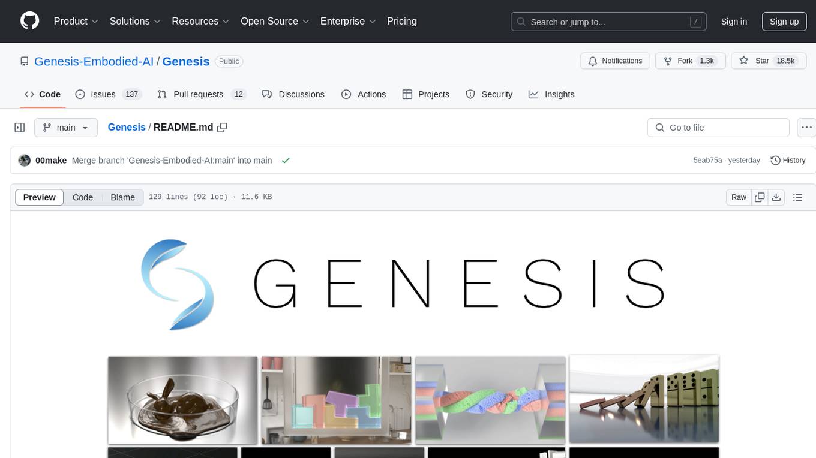
Task: Copy the README.md file path
Action: (222, 127)
